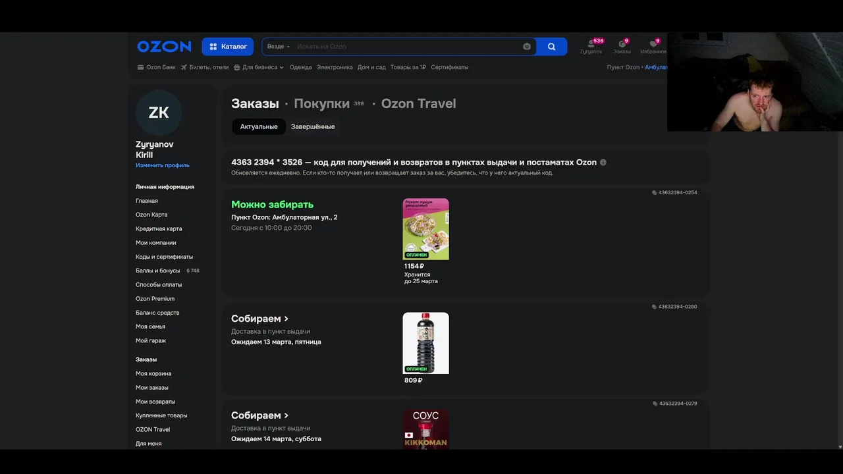This screenshot has width=843, height=474.
Task: Open the Zyryanov profile icon
Action: [591, 47]
